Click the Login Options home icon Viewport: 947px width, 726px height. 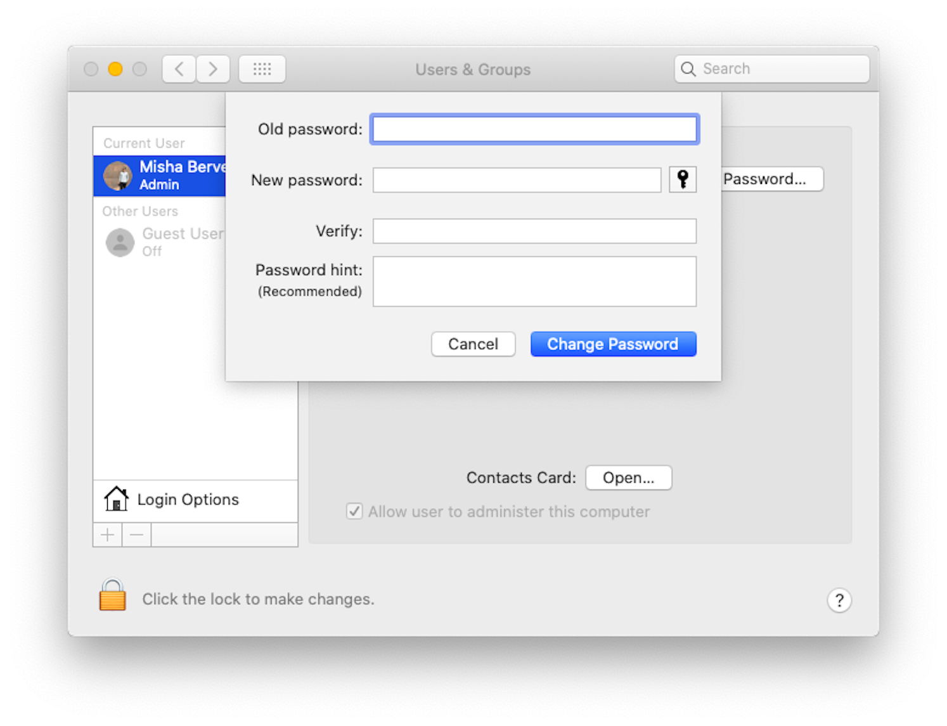115,500
